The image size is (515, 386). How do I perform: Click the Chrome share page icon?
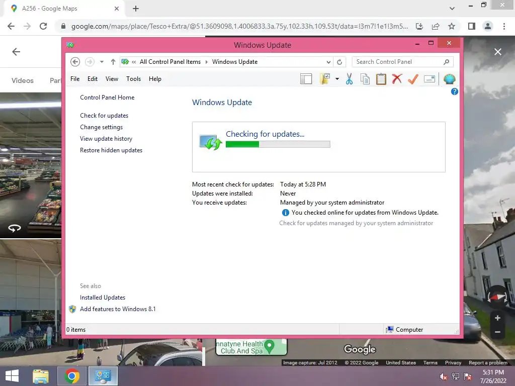(x=436, y=26)
